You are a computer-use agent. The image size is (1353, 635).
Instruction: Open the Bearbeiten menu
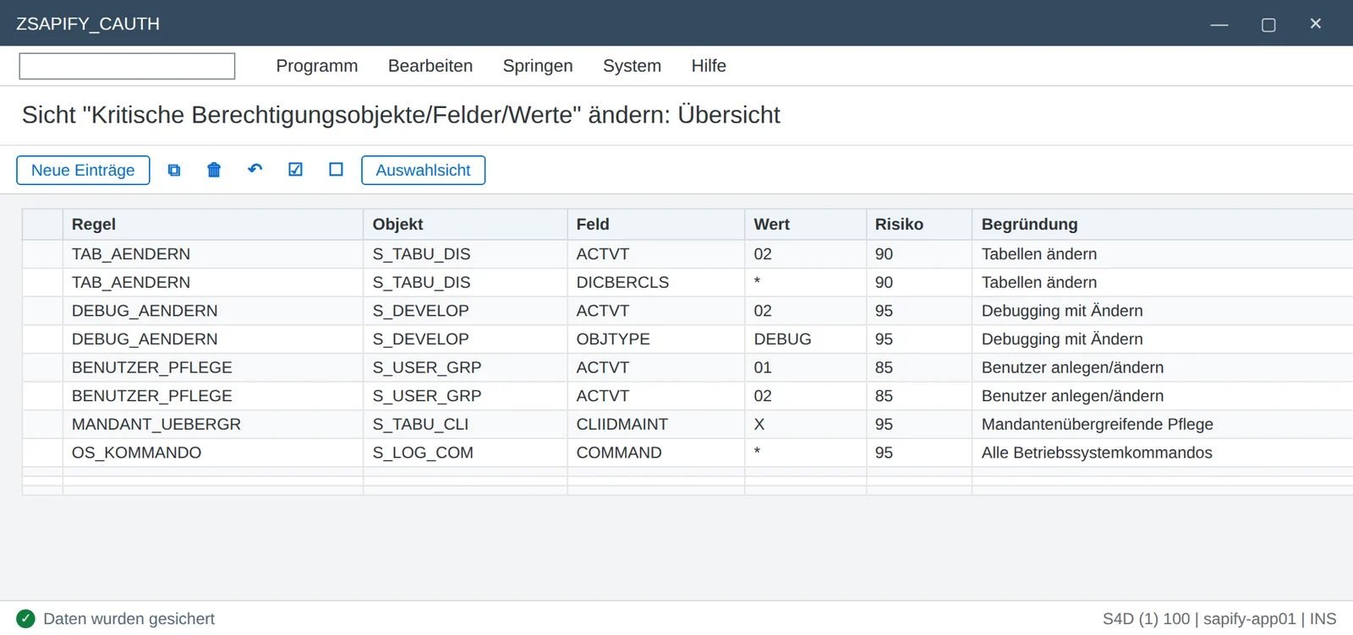[430, 66]
